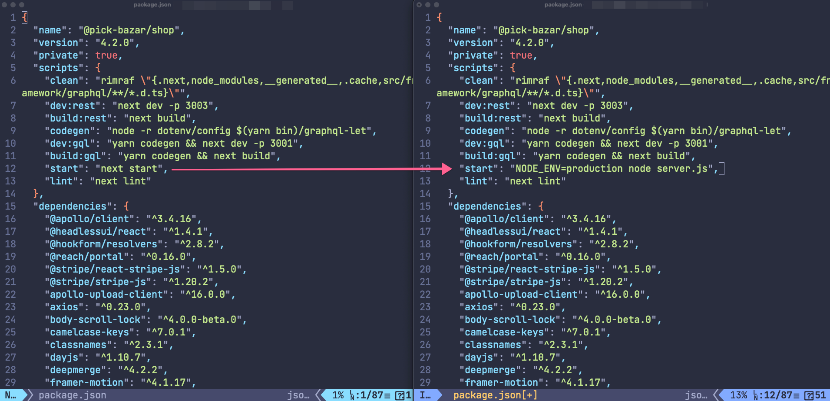Click the 1% scroll percentage in left status bar
Image resolution: width=830 pixels, height=401 pixels.
coord(338,395)
